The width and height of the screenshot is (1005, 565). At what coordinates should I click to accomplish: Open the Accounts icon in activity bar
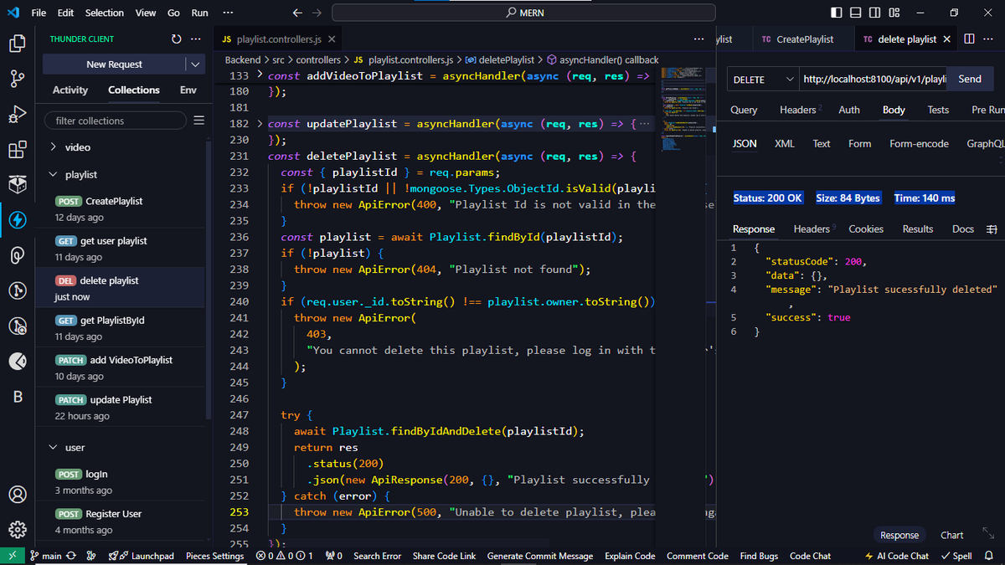pyautogui.click(x=18, y=495)
